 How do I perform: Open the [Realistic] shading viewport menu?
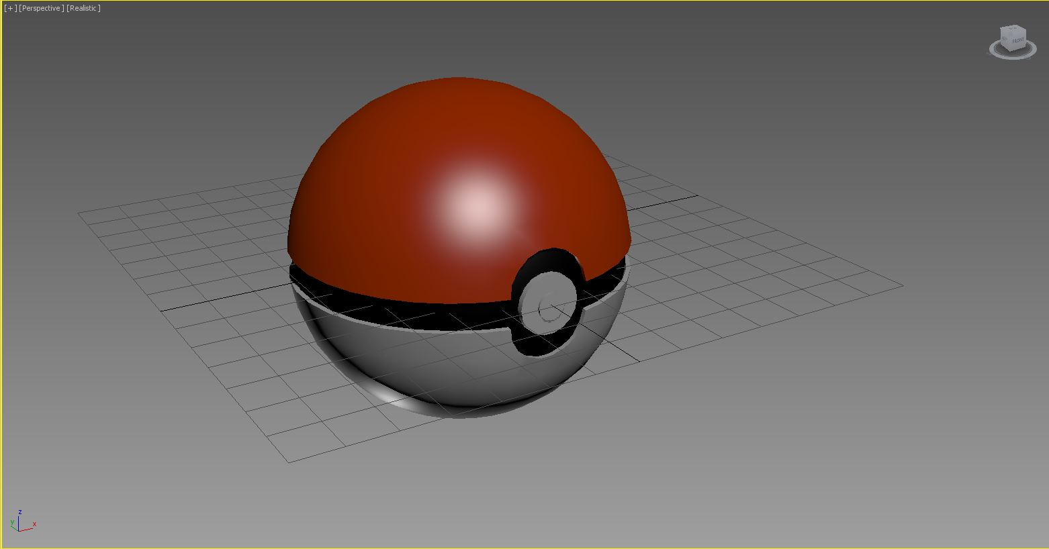point(83,8)
